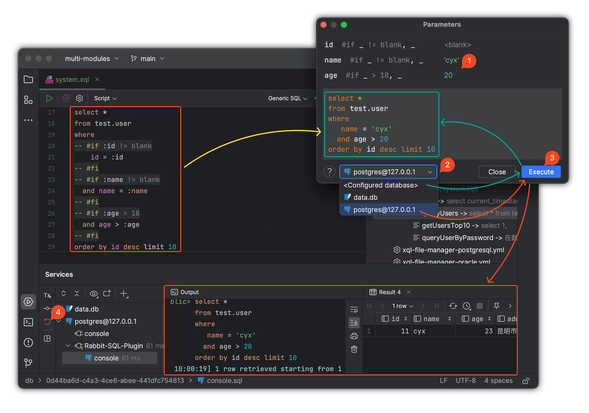Clear output with the trash icon
The width and height of the screenshot is (589, 413).
point(354,349)
